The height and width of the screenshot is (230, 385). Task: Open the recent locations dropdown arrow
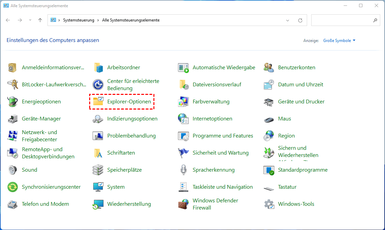(30, 20)
